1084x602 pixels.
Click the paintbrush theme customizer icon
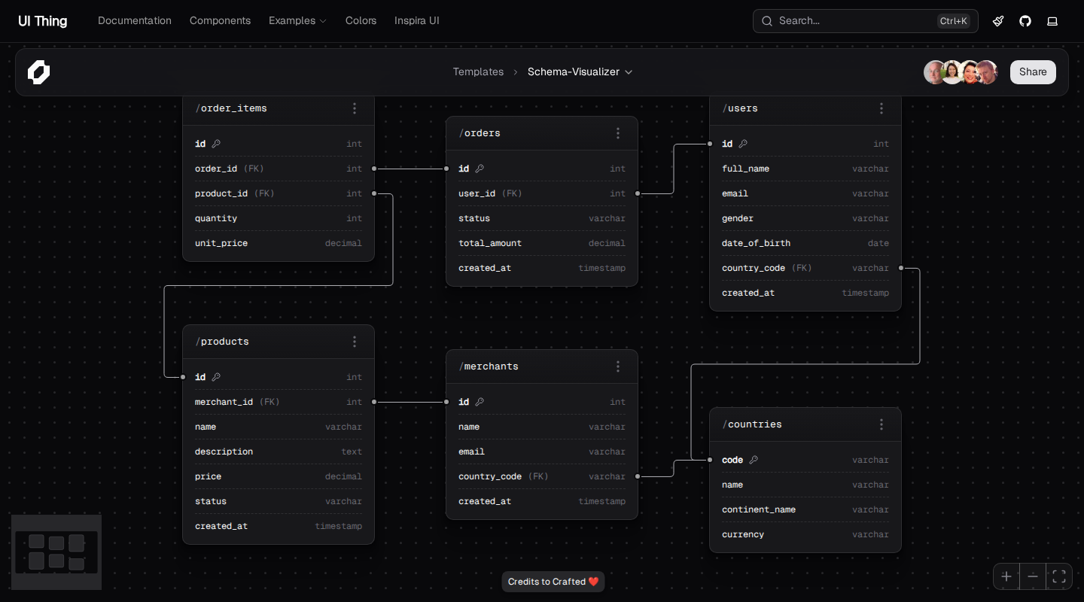pos(998,21)
